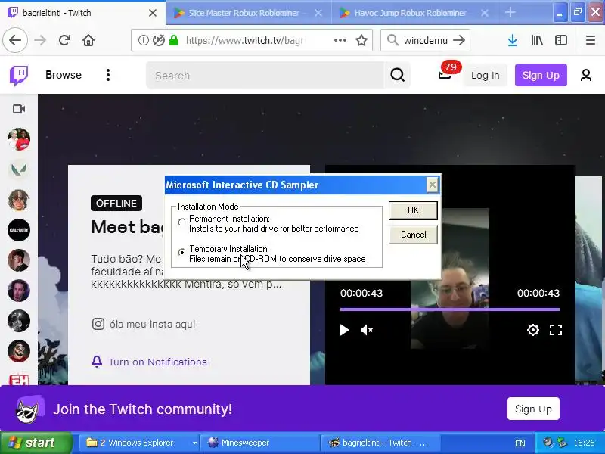The image size is (605, 454).
Task: Click the Log In button
Action: pos(485,75)
